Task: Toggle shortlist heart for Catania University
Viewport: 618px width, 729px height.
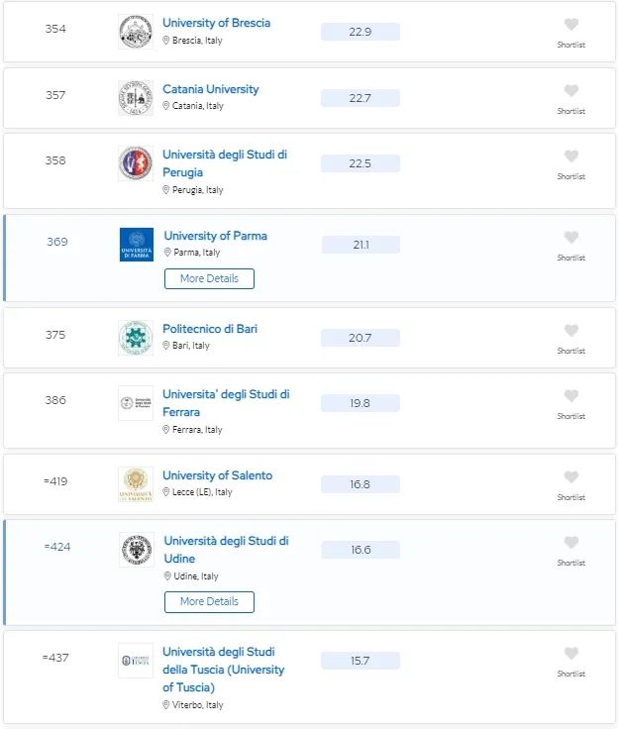Action: 571,91
